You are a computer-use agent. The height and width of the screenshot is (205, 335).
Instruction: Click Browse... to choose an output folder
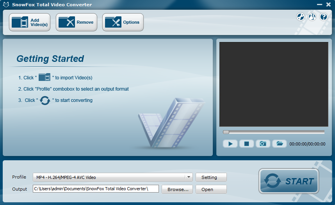point(178,189)
